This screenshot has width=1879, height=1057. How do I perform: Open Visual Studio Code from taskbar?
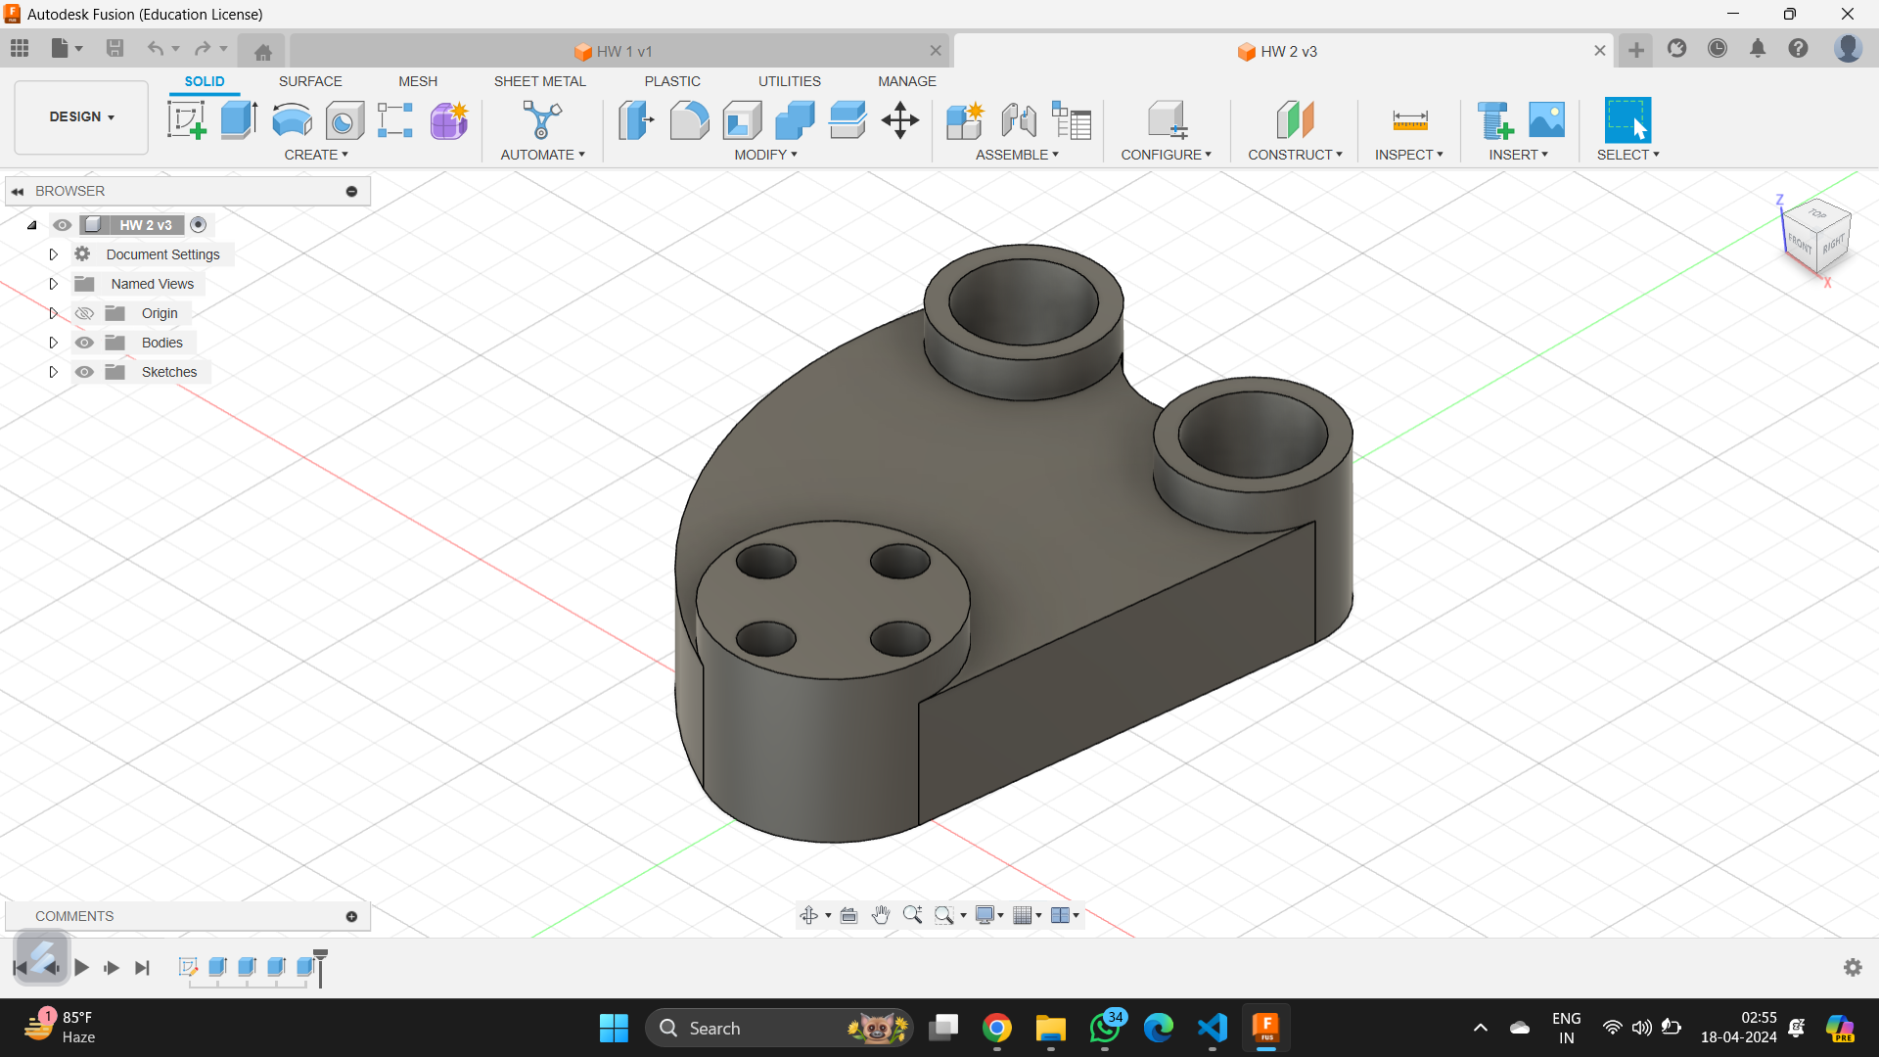pos(1212,1028)
